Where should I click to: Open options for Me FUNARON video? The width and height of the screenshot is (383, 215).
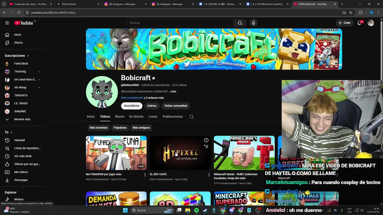[x=145, y=175]
